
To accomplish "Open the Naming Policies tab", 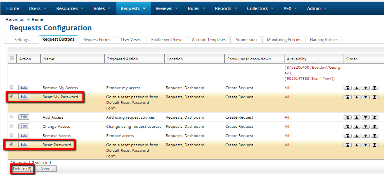I will click(x=324, y=40).
